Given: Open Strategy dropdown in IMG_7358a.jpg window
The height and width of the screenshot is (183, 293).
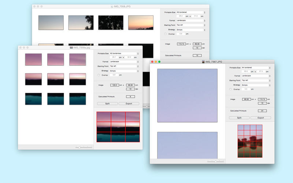Looking at the screenshot, I should [124, 71].
